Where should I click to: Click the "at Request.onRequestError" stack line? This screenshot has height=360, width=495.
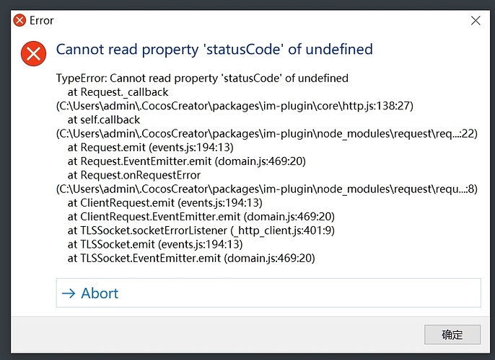134,175
